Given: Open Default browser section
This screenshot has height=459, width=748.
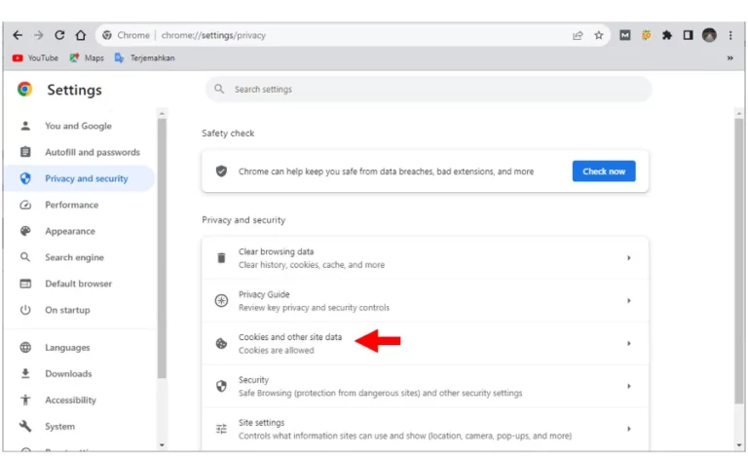Looking at the screenshot, I should [x=80, y=284].
